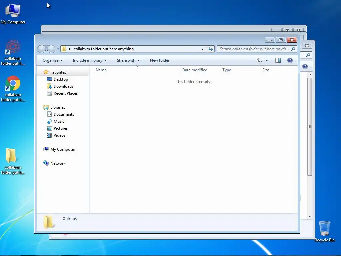341x256 pixels.
Task: Select the yellow collabvm folder on desktop
Action: click(13, 161)
